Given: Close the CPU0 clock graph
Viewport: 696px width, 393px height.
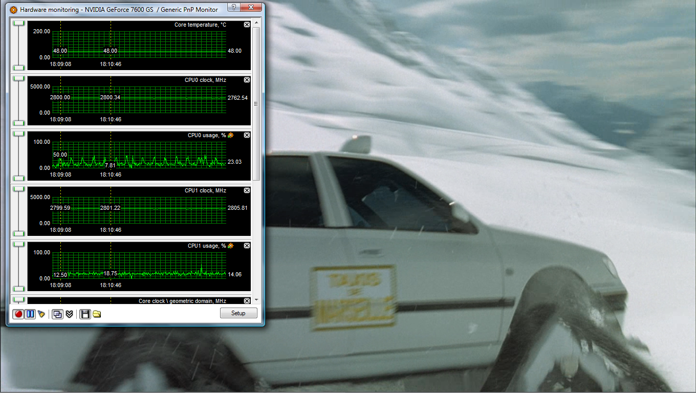Looking at the screenshot, I should coord(247,80).
